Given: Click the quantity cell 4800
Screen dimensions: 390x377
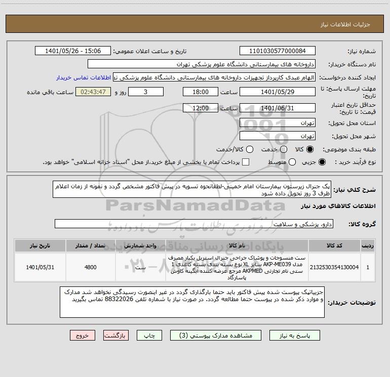Looking at the screenshot, I should point(90,267).
